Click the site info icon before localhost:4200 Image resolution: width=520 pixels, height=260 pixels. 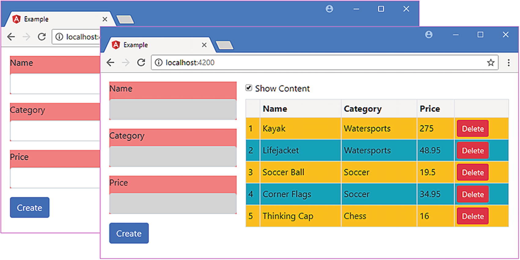(159, 63)
